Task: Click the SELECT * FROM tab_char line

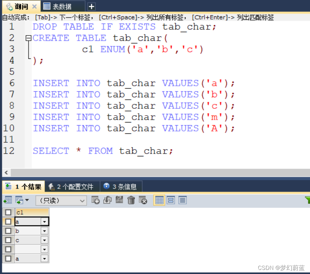Action: 103,151
